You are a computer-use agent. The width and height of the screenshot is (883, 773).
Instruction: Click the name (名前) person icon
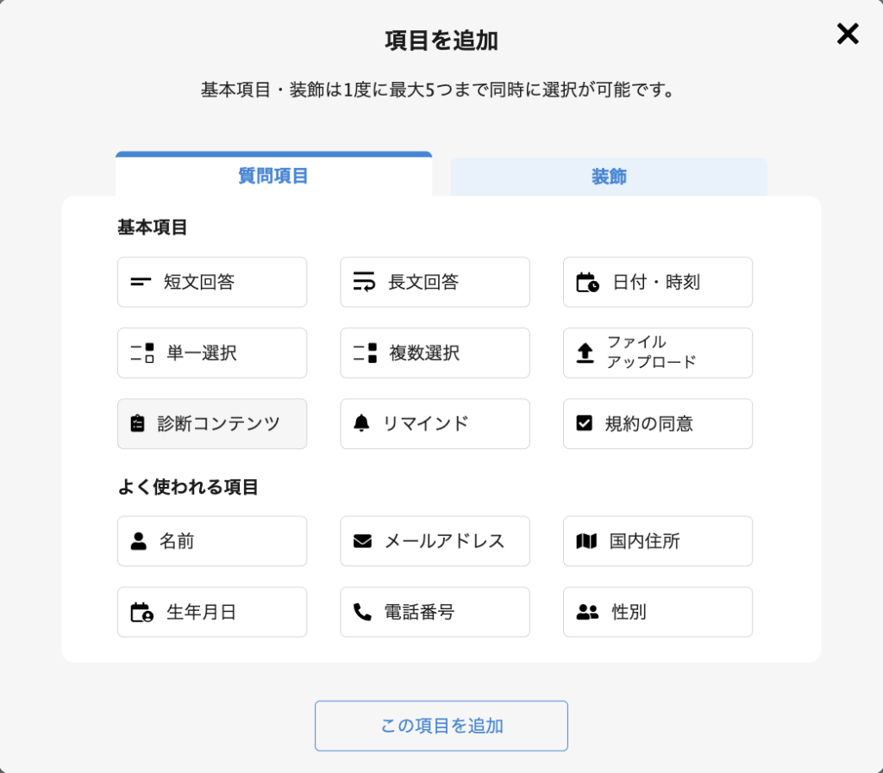(x=139, y=541)
